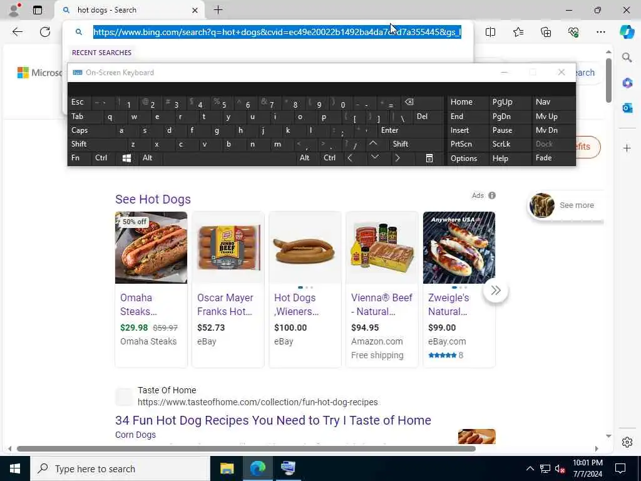Open Zweigle's Natural product thumbnail
This screenshot has height=481, width=641.
click(x=459, y=247)
